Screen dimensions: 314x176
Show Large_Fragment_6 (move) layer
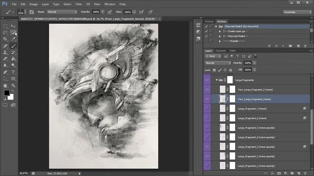point(207,118)
